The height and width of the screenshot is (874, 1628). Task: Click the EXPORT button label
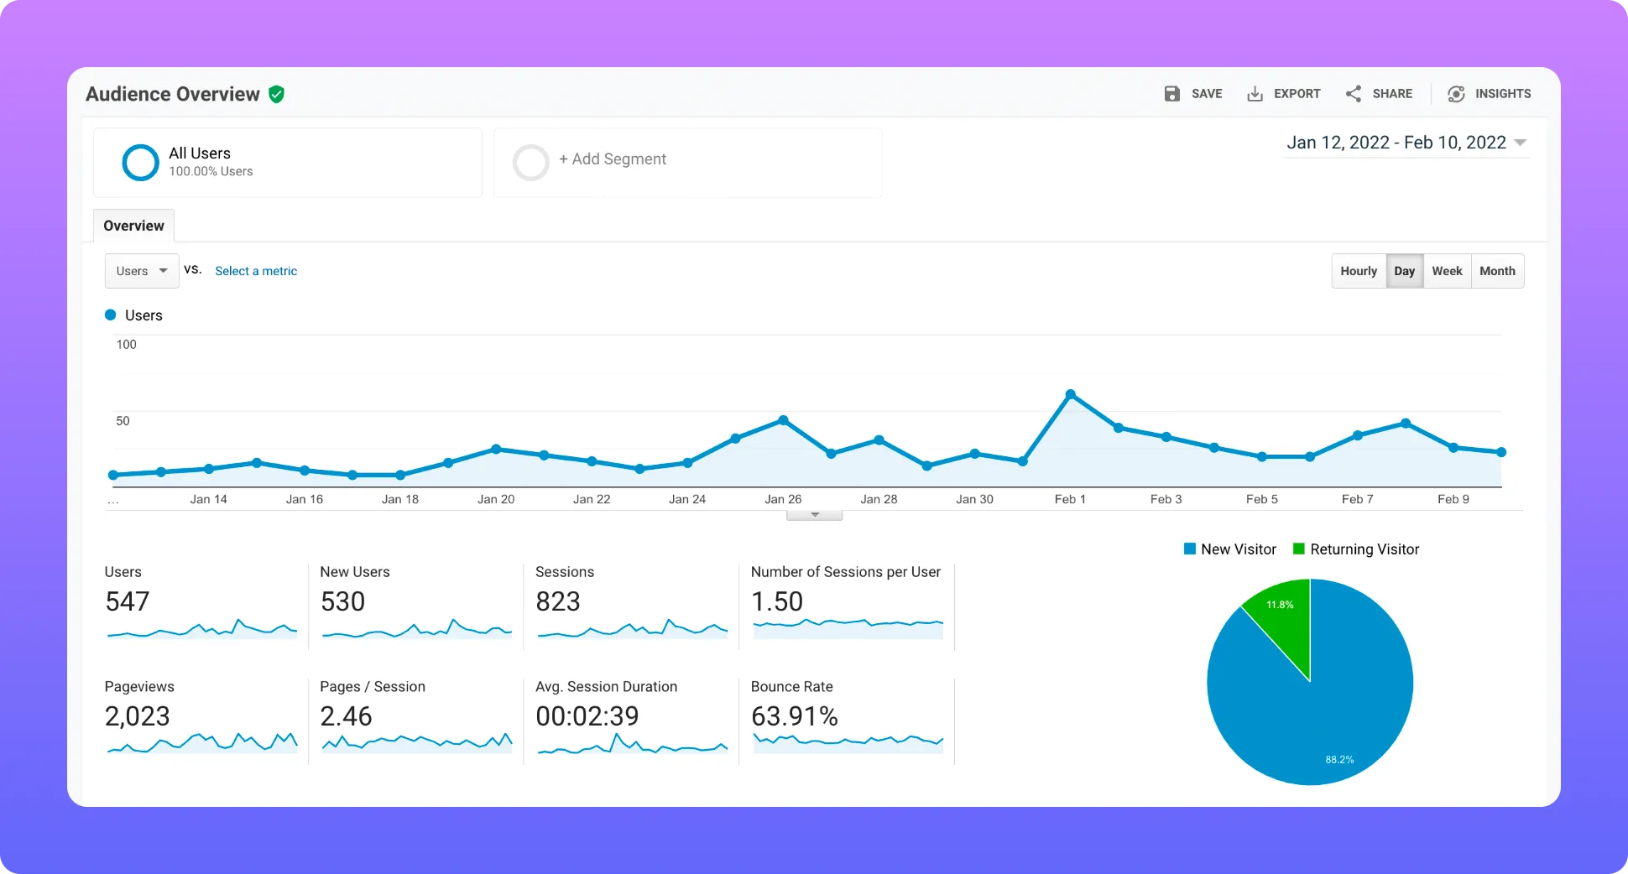1297,94
